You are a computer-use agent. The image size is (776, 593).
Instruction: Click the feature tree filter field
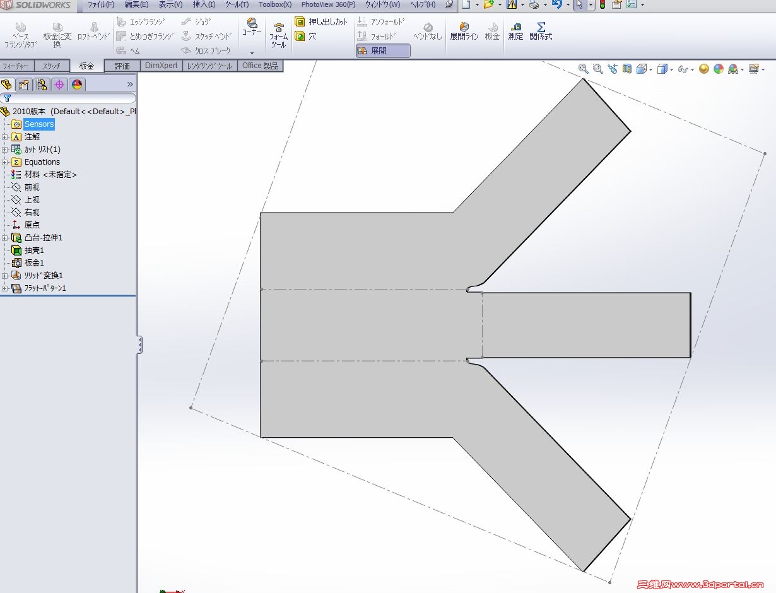68,98
